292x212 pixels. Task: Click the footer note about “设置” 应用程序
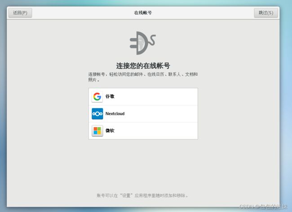(143, 195)
